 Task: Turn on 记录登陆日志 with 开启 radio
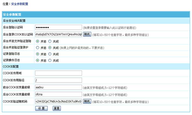(x=37, y=54)
